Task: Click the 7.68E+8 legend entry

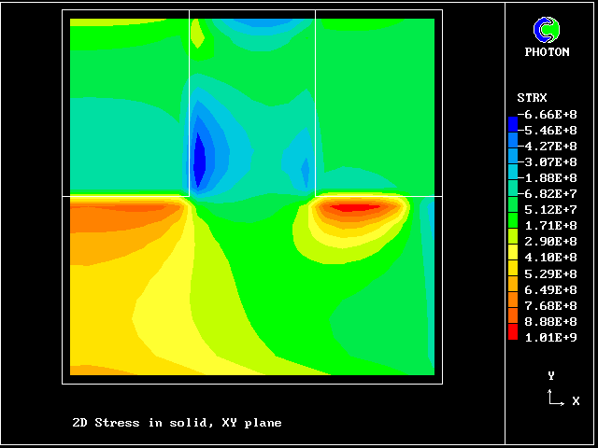Action: [553, 304]
